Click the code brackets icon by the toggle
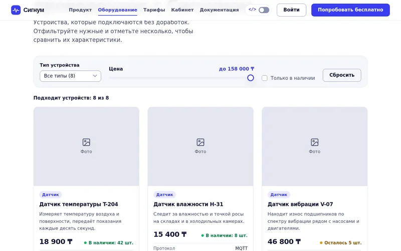The height and width of the screenshot is (251, 401). 252,10
